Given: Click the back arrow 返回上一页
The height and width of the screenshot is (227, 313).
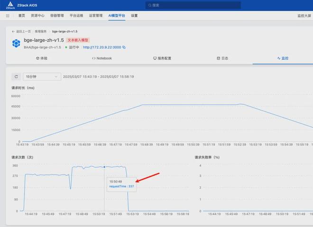Looking at the screenshot, I should [x=21, y=32].
